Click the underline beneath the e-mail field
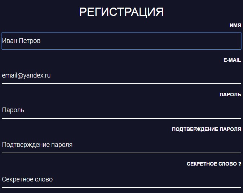Image resolution: width=243 pixels, height=193 pixels. pos(121,84)
